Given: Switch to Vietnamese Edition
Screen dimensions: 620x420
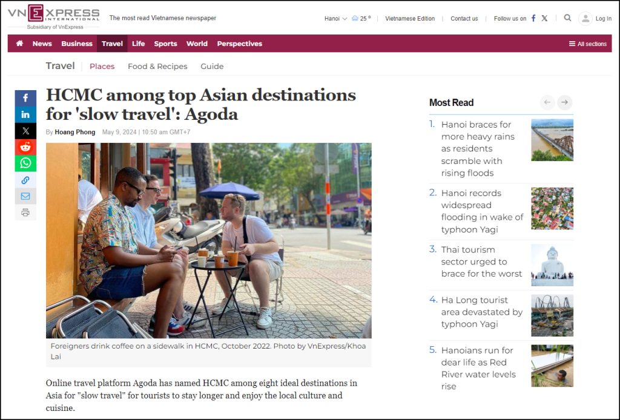Looking at the screenshot, I should point(410,19).
